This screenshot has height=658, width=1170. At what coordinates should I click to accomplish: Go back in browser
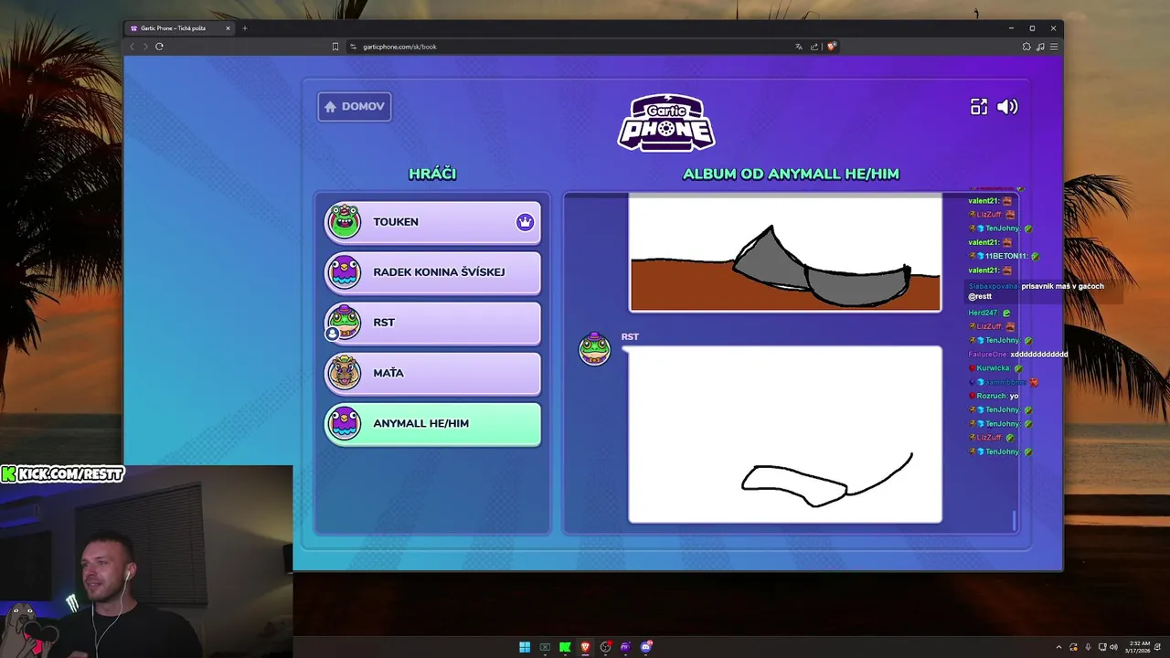132,47
